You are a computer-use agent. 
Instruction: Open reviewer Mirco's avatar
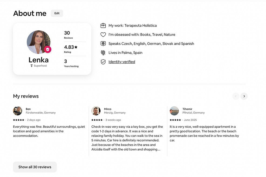pyautogui.click(x=96, y=111)
